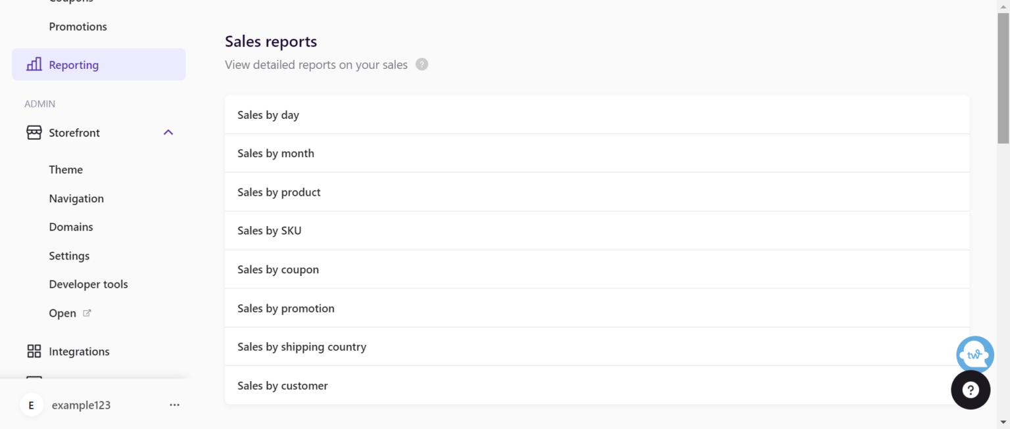Go to Theme settings
This screenshot has height=429, width=1010.
pyautogui.click(x=66, y=169)
